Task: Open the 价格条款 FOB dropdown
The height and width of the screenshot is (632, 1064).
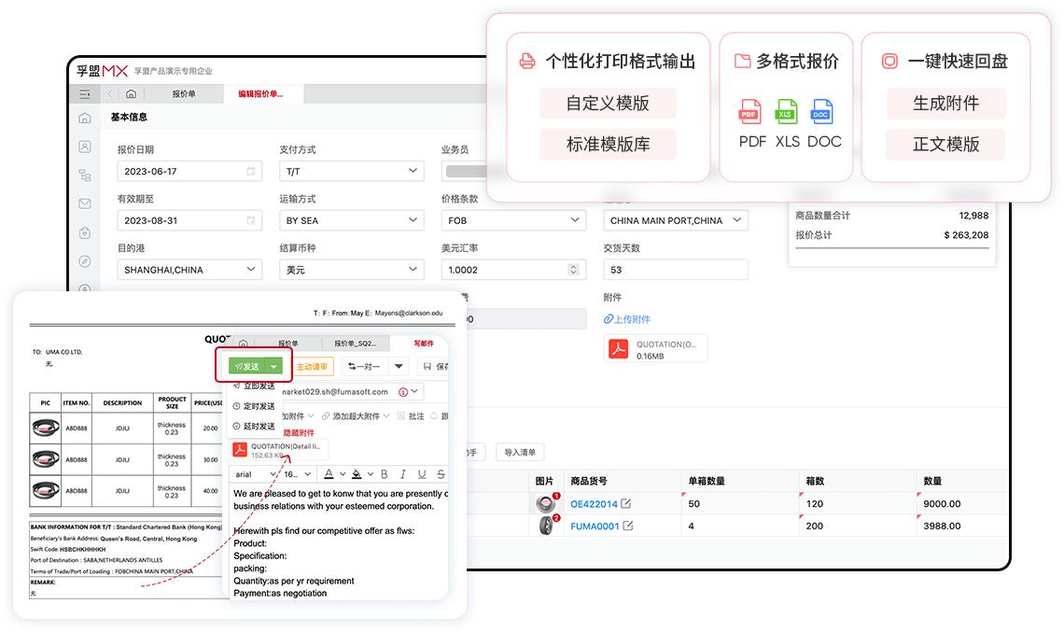Action: click(512, 220)
